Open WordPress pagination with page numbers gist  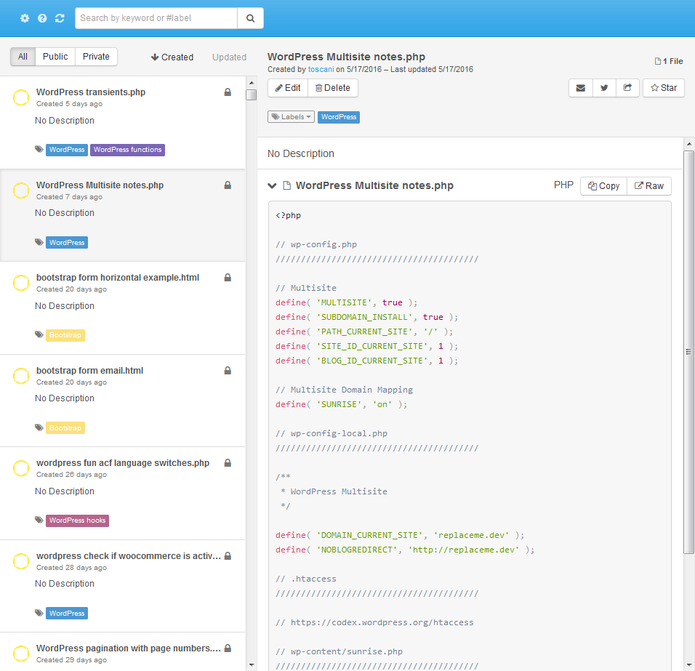pyautogui.click(x=129, y=648)
